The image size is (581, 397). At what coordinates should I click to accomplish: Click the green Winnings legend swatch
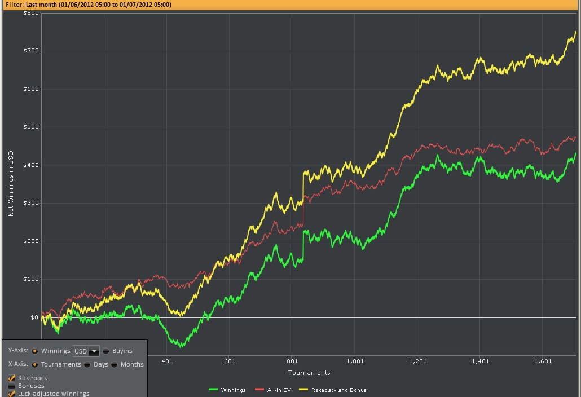coord(213,390)
